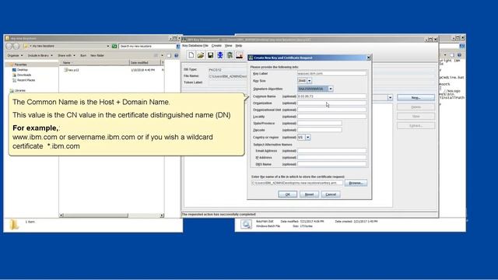Open the Share with dropdown
Viewport: 498px width, 280px height.
(66, 55)
